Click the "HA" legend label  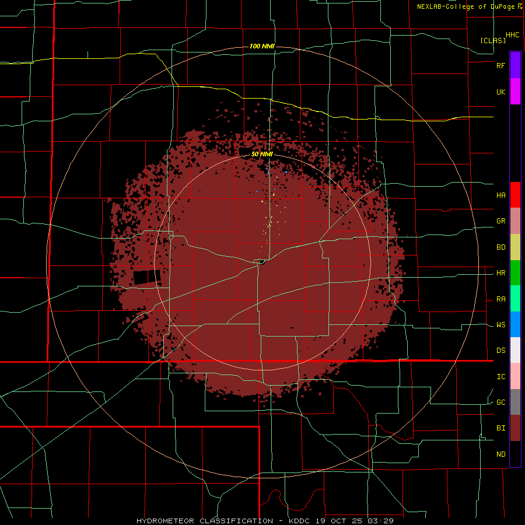coord(501,195)
